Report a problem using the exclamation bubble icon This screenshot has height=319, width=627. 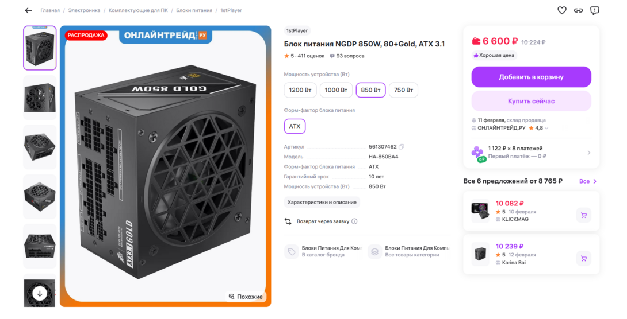[x=595, y=10]
